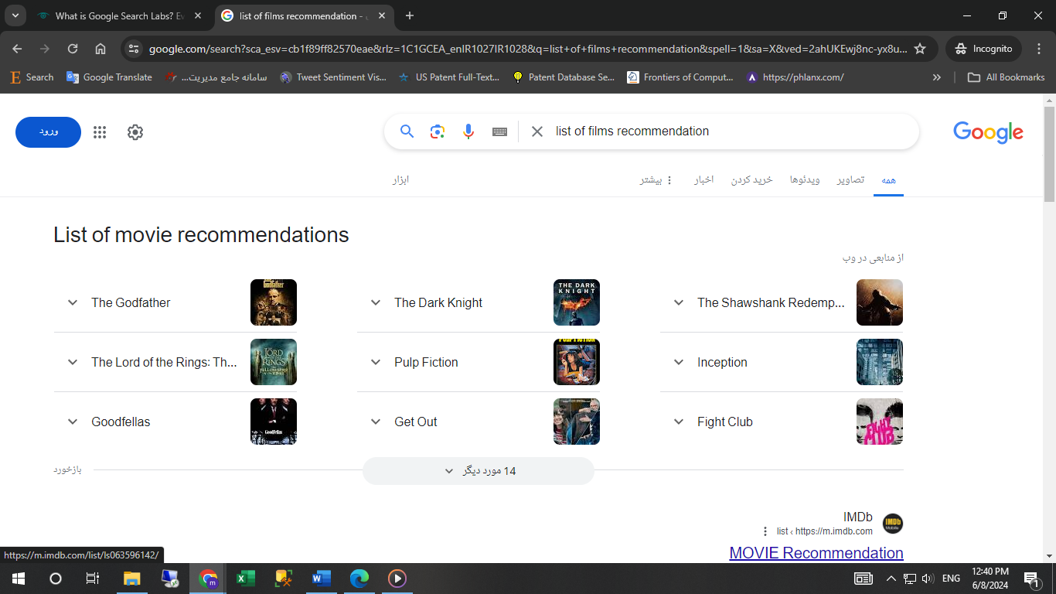
Task: Click the بازخورد feedback link
Action: (x=67, y=469)
